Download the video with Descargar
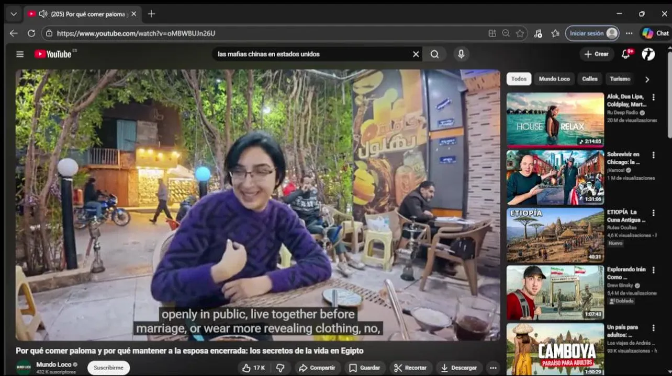672x376 pixels. [x=458, y=368]
